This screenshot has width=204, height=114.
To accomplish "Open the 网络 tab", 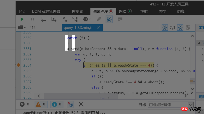I will pos(125,11).
